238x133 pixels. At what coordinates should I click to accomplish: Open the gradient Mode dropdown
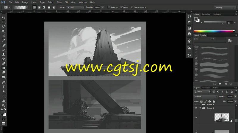pos(75,7)
